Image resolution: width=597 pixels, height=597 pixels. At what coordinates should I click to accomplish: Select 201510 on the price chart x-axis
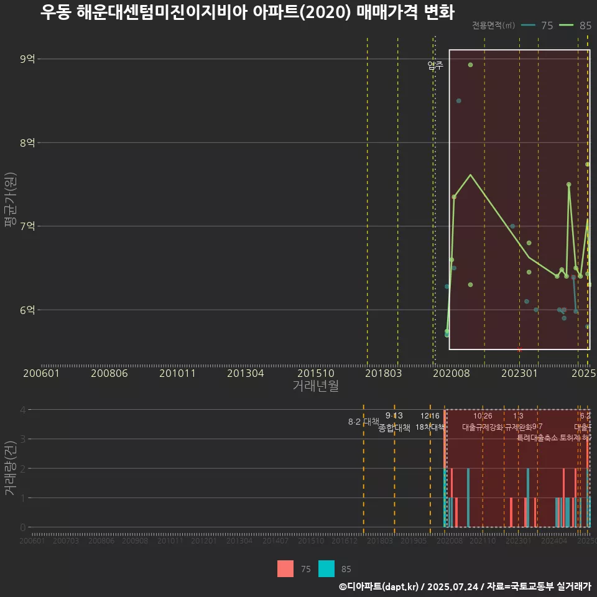click(x=316, y=373)
